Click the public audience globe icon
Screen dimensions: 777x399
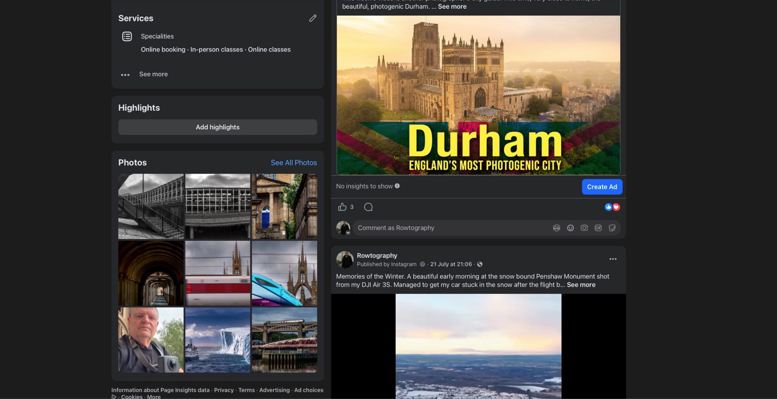coord(480,264)
